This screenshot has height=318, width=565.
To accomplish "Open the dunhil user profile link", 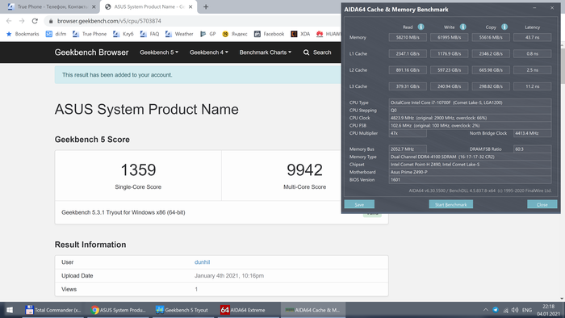I will click(202, 262).
